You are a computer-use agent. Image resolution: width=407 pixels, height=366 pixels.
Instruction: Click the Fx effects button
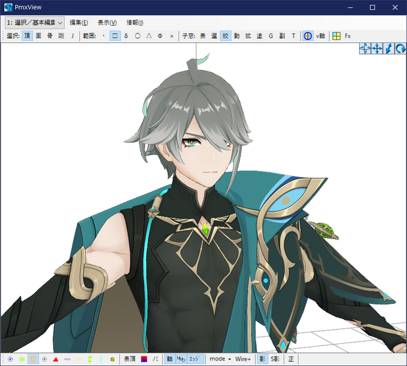[348, 36]
